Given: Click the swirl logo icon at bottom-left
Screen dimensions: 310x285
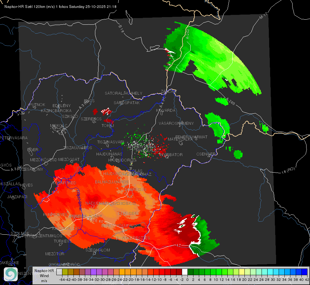Looking at the screenshot, I should click(x=11, y=274).
